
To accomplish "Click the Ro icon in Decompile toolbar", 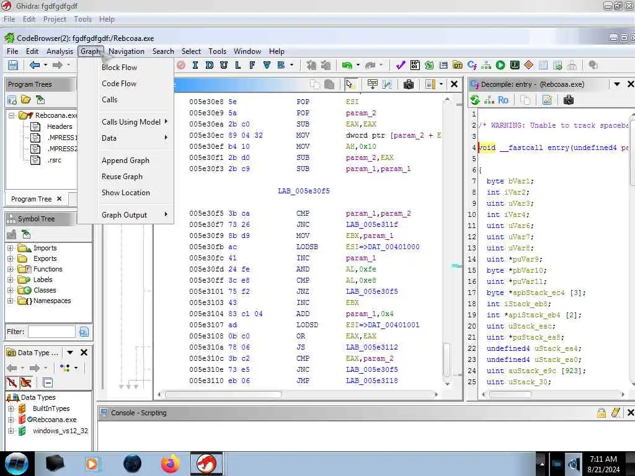I will click(504, 100).
